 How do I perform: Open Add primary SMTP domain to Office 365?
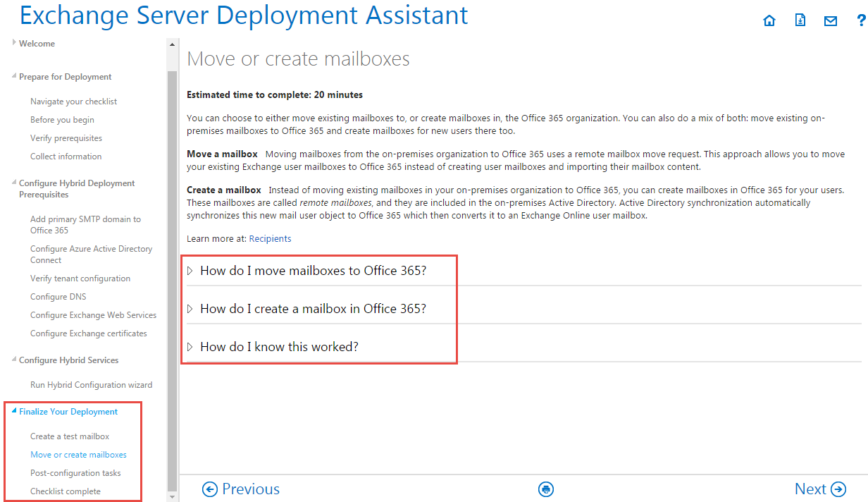coord(86,225)
